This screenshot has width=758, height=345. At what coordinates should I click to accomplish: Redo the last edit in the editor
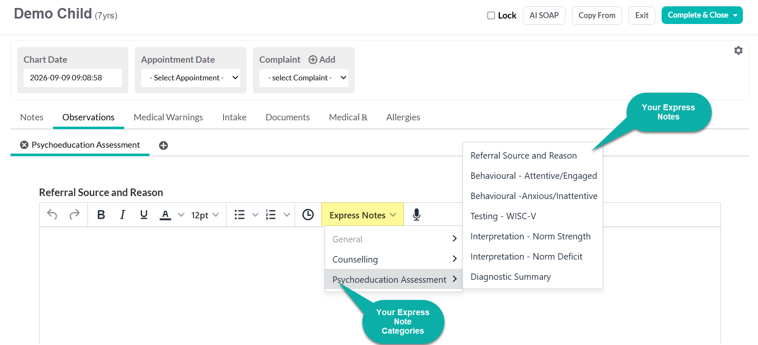point(74,215)
